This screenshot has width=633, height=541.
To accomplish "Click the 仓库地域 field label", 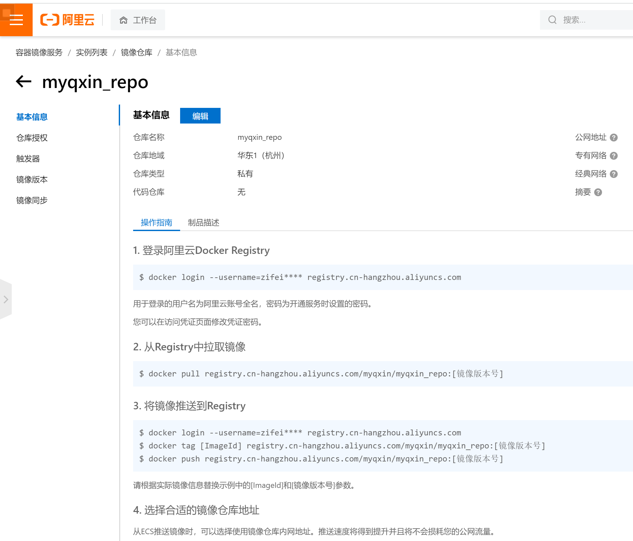I will [149, 155].
